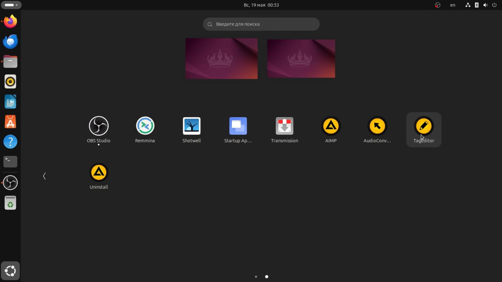Image resolution: width=502 pixels, height=282 pixels.
Task: Open Files manager in dock
Action: [10, 62]
